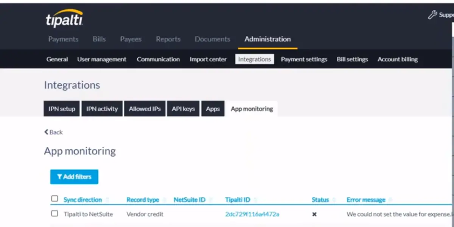Switch to the API keys tab
This screenshot has height=227, width=454.
pos(183,109)
